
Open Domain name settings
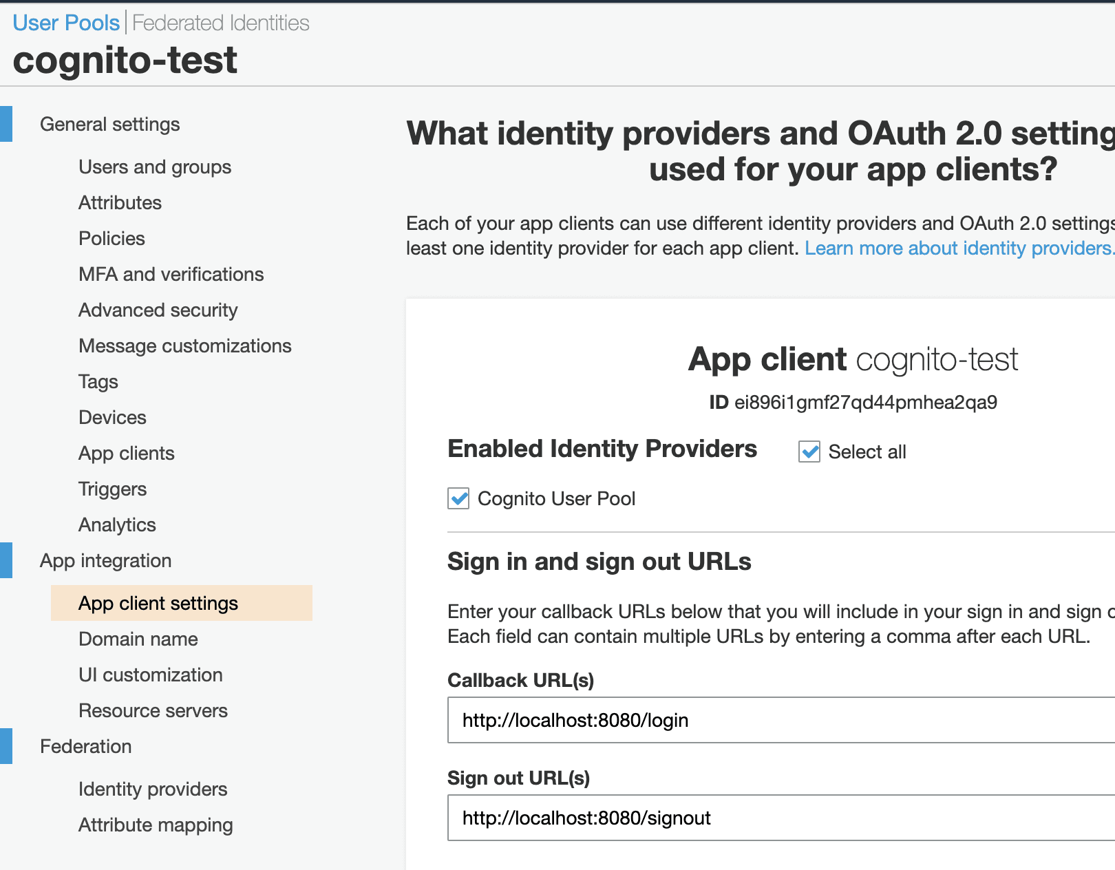(138, 639)
